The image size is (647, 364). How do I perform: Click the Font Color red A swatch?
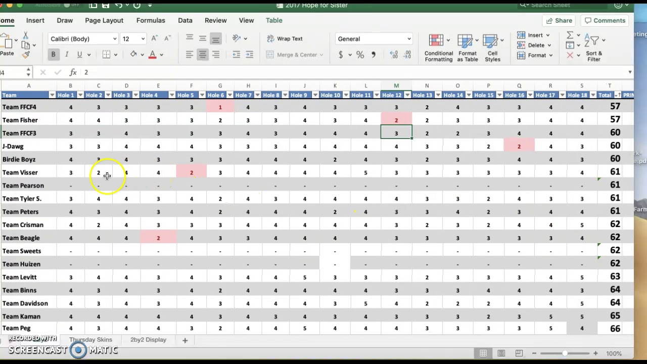coord(152,55)
